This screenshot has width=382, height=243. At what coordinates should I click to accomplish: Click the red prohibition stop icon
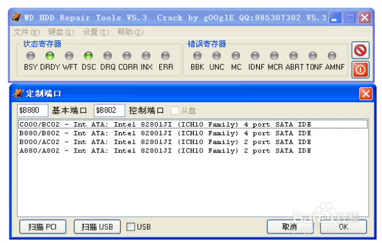(x=361, y=50)
